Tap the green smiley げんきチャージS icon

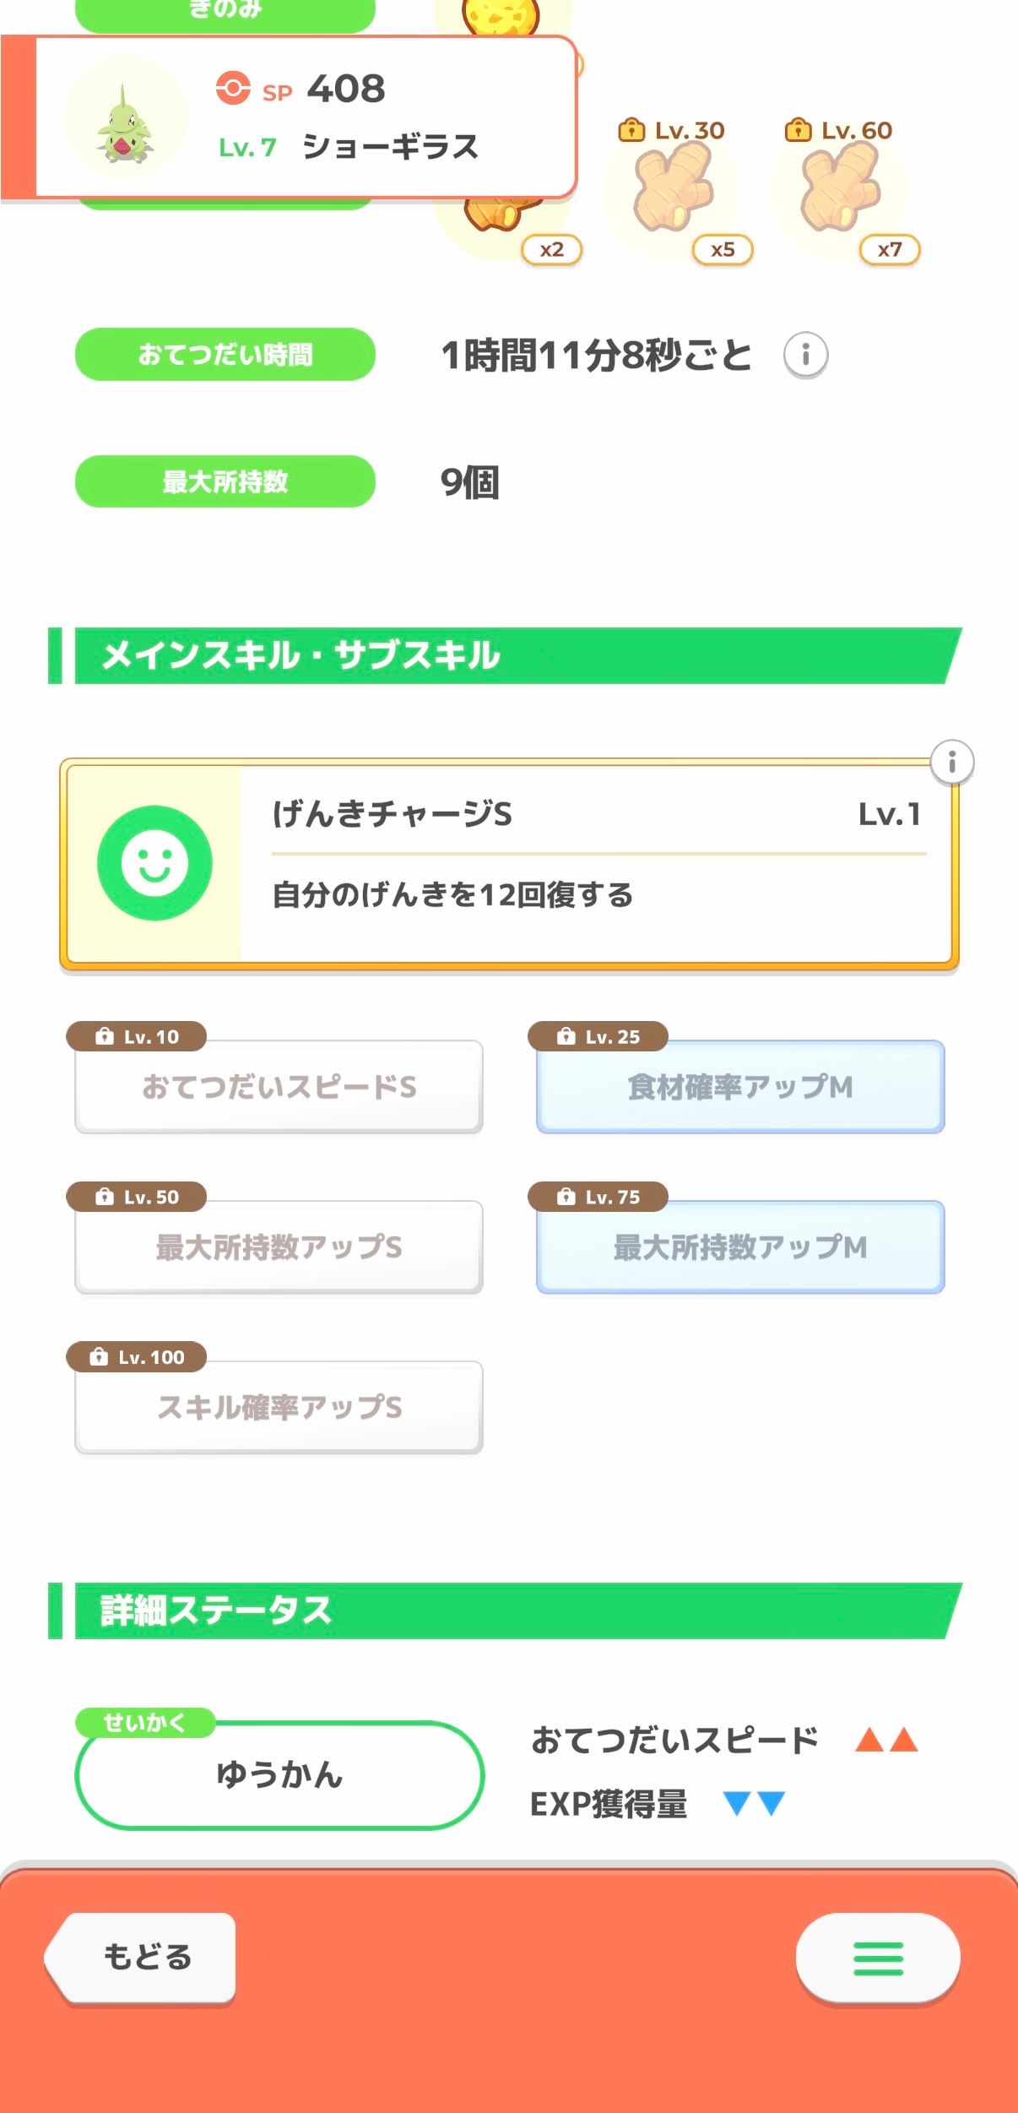pyautogui.click(x=154, y=862)
